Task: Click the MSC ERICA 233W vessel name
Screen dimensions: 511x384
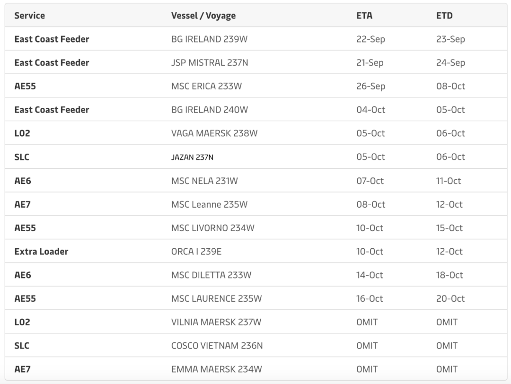Action: (207, 87)
